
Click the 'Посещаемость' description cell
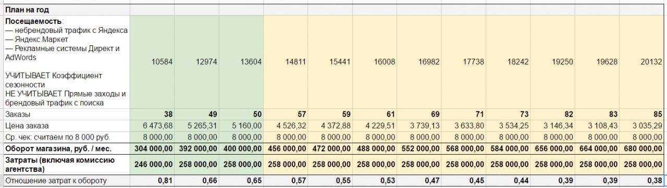point(66,62)
